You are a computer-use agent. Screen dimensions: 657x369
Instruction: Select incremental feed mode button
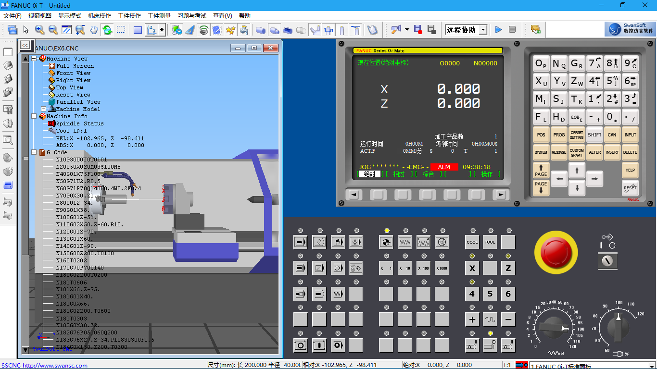click(423, 242)
